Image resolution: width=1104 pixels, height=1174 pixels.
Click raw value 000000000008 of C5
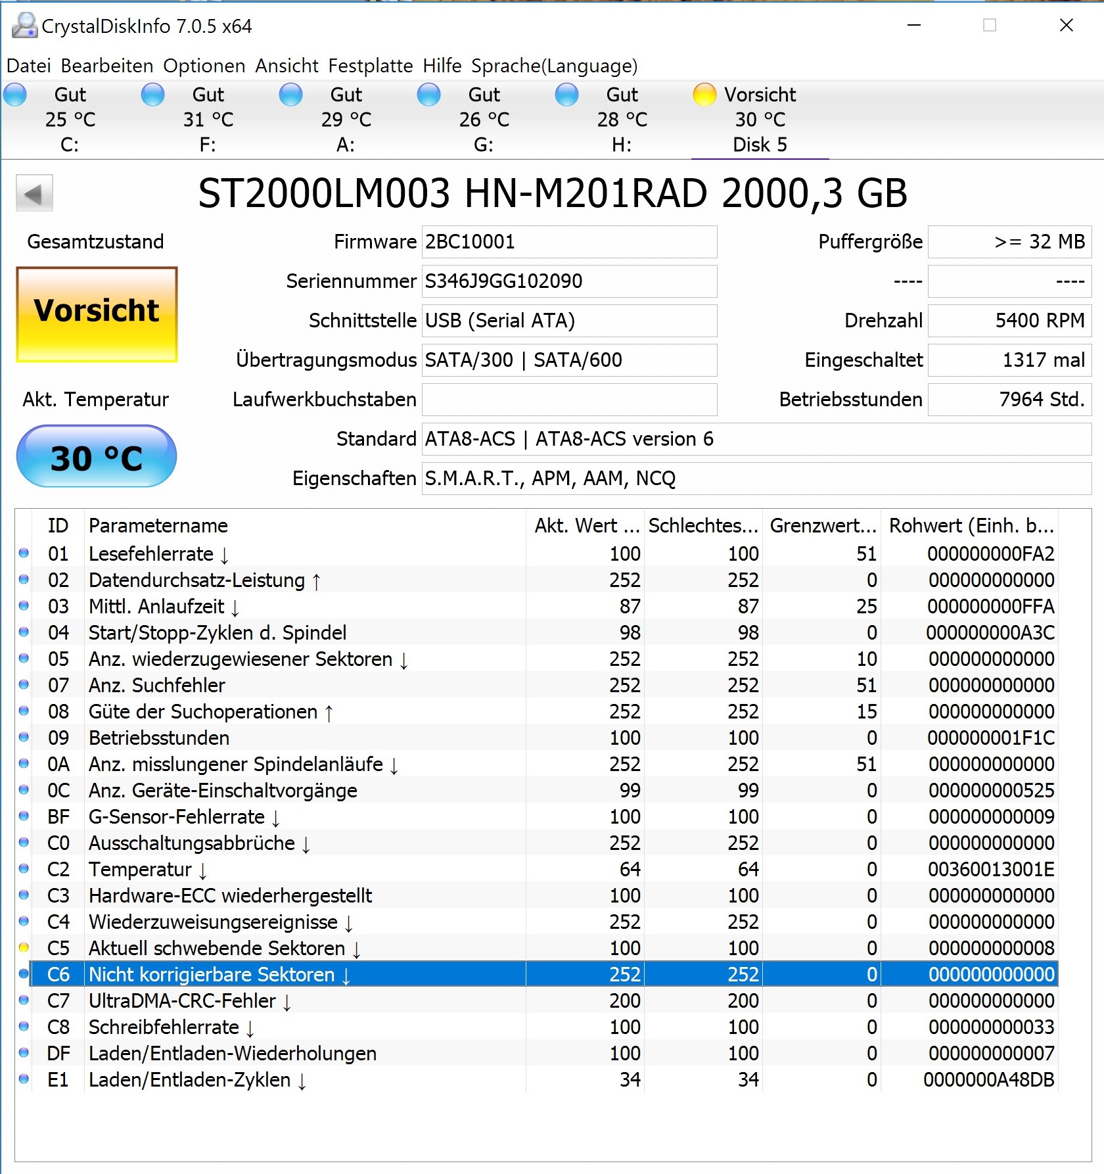pos(991,949)
